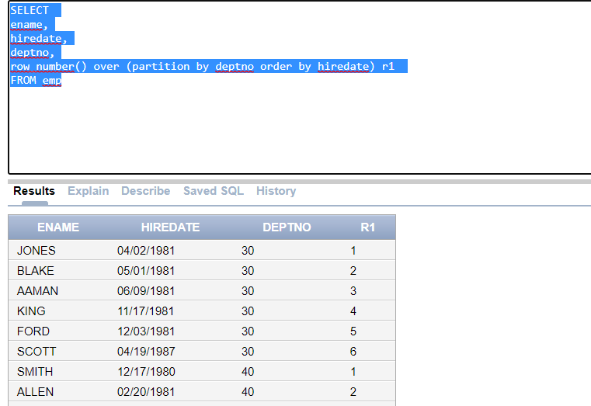Click inside the SQL editor on 'SELECT'
The height and width of the screenshot is (406, 591).
pyautogui.click(x=30, y=10)
